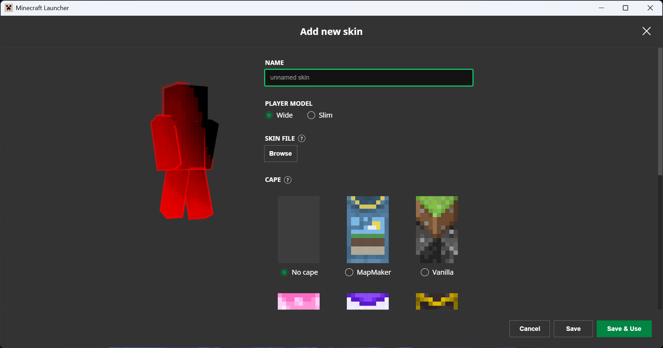The image size is (663, 348).
Task: Click the gold and black cape thumbnail
Action: coord(437,301)
